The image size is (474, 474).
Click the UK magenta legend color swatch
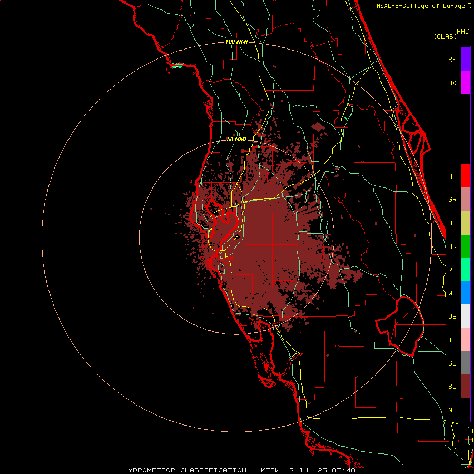coord(465,83)
